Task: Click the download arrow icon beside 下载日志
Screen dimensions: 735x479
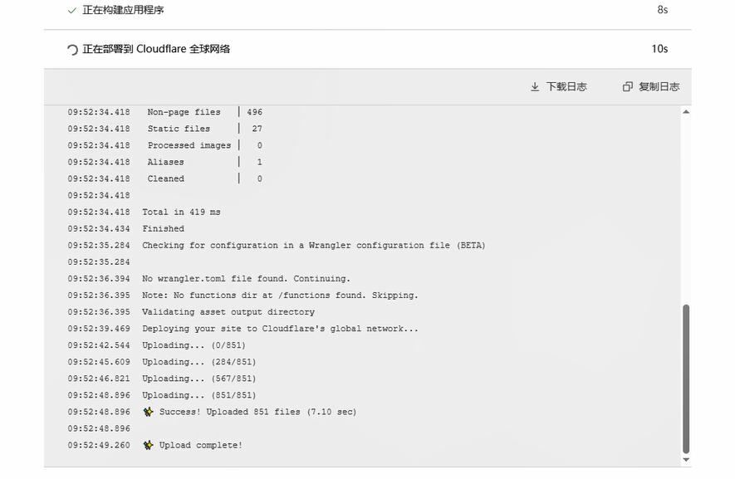Action: (535, 86)
